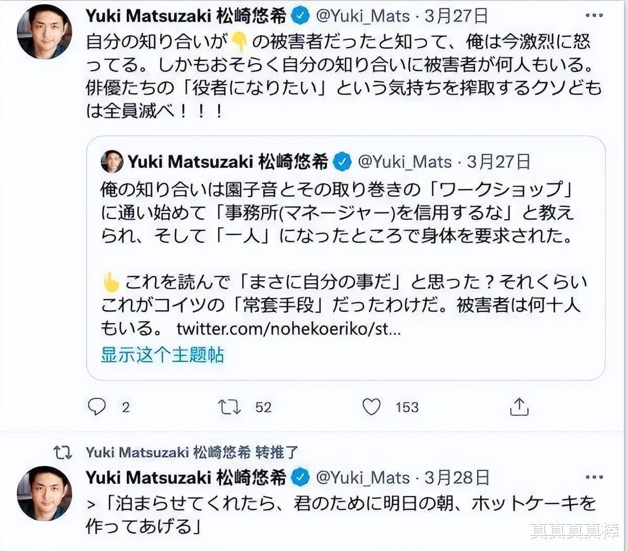
Task: Open the twitter.com/nohekoeriko link
Action: coord(289,329)
